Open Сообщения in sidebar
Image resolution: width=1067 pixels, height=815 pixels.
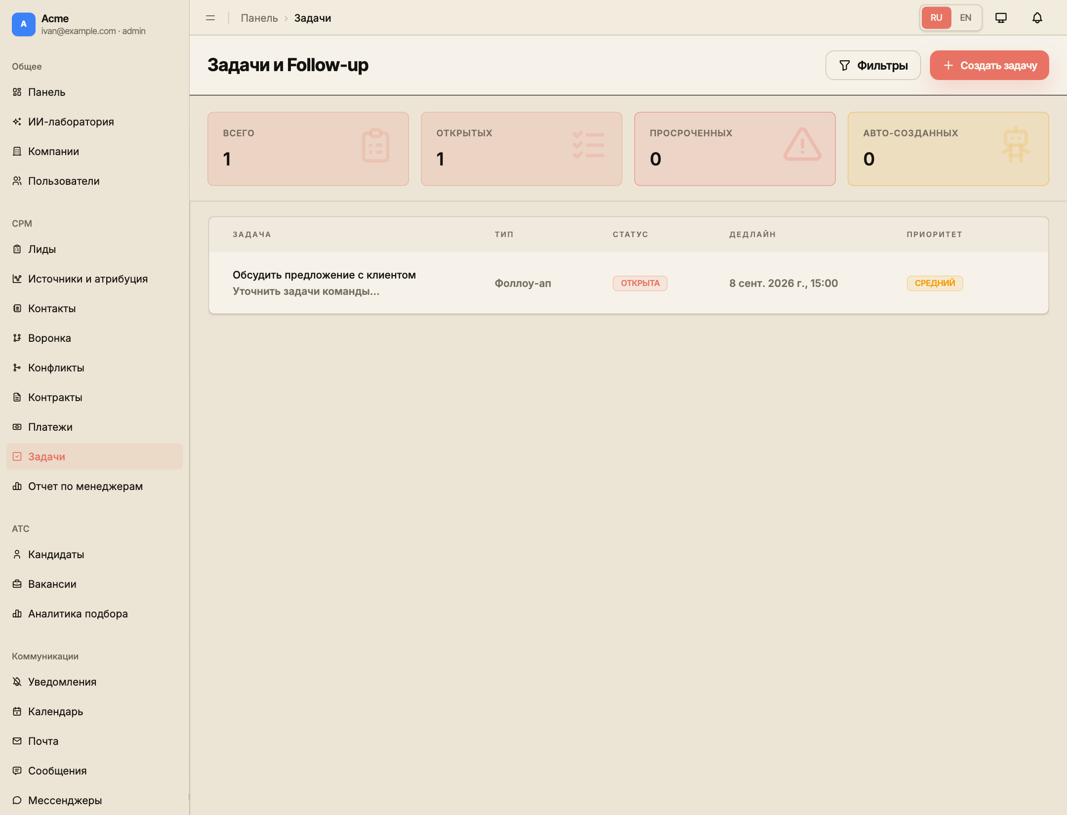point(94,771)
